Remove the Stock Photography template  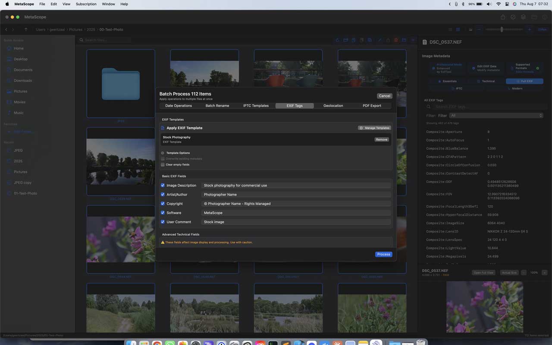tap(382, 140)
